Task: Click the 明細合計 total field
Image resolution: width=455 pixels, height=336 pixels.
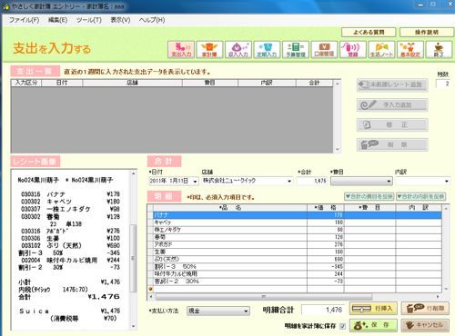Action: click(323, 310)
